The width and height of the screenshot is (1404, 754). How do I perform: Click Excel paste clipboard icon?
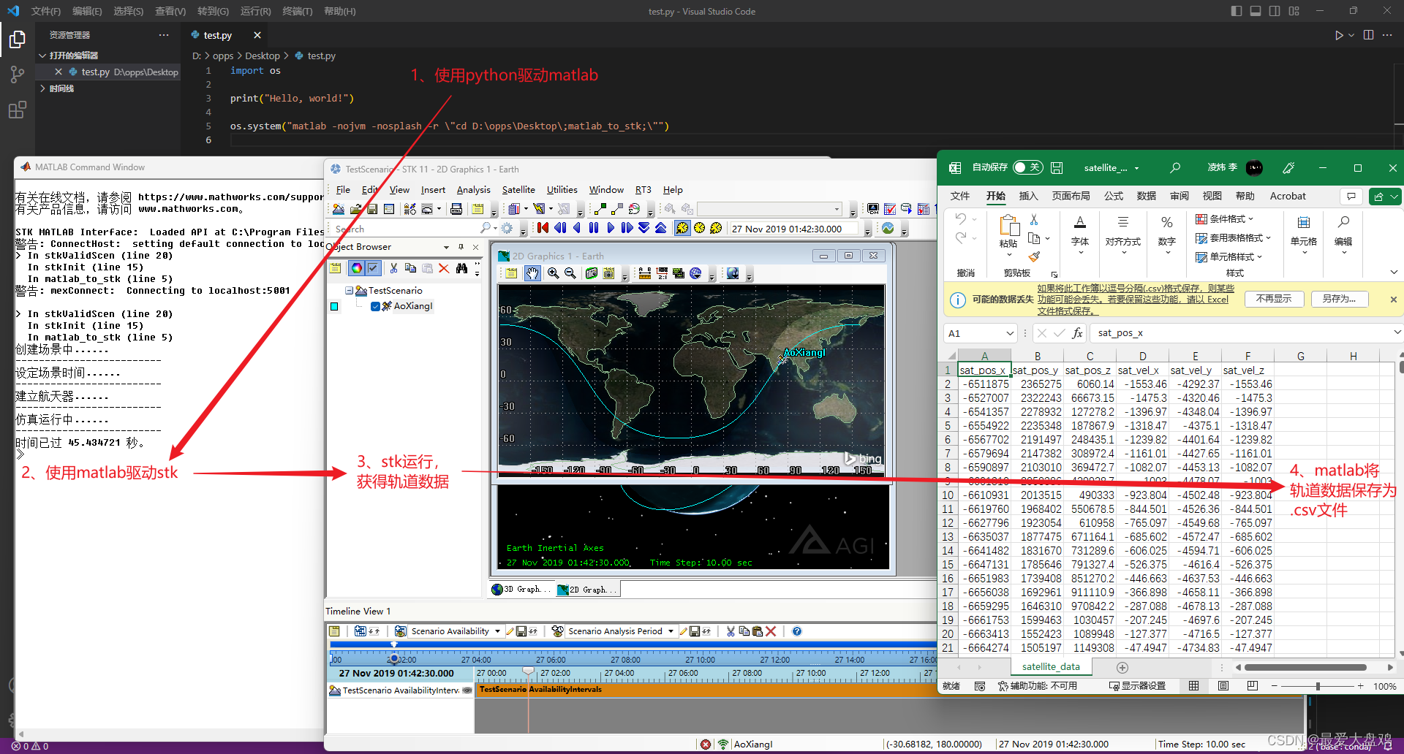1008,226
